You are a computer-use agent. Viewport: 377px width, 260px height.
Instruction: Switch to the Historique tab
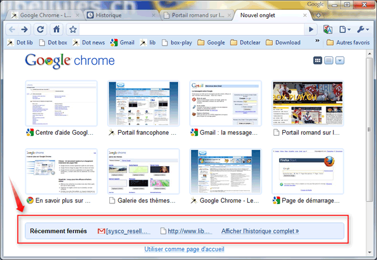click(x=121, y=15)
